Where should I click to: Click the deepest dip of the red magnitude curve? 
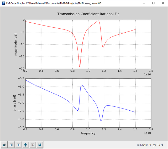click(x=80, y=67)
